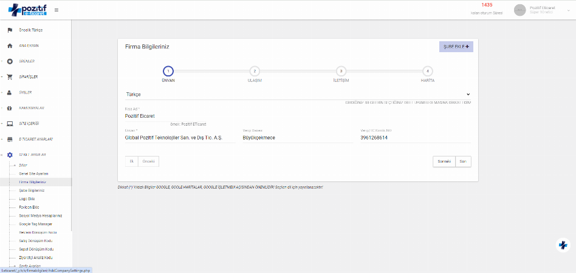Open the user profile menu by avatar
Image resolution: width=576 pixels, height=273 pixels.
pos(519,10)
